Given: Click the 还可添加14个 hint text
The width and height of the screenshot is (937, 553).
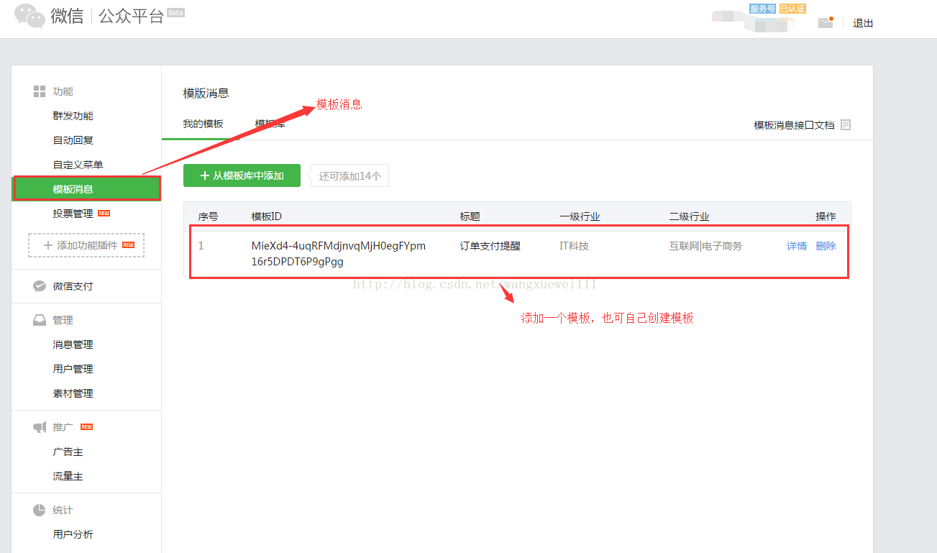Looking at the screenshot, I should pos(350,175).
